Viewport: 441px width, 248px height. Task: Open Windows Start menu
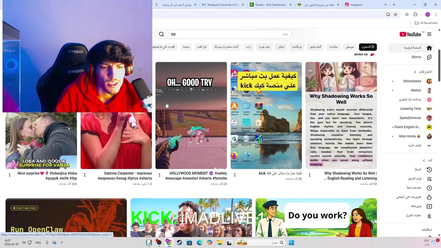point(291,242)
